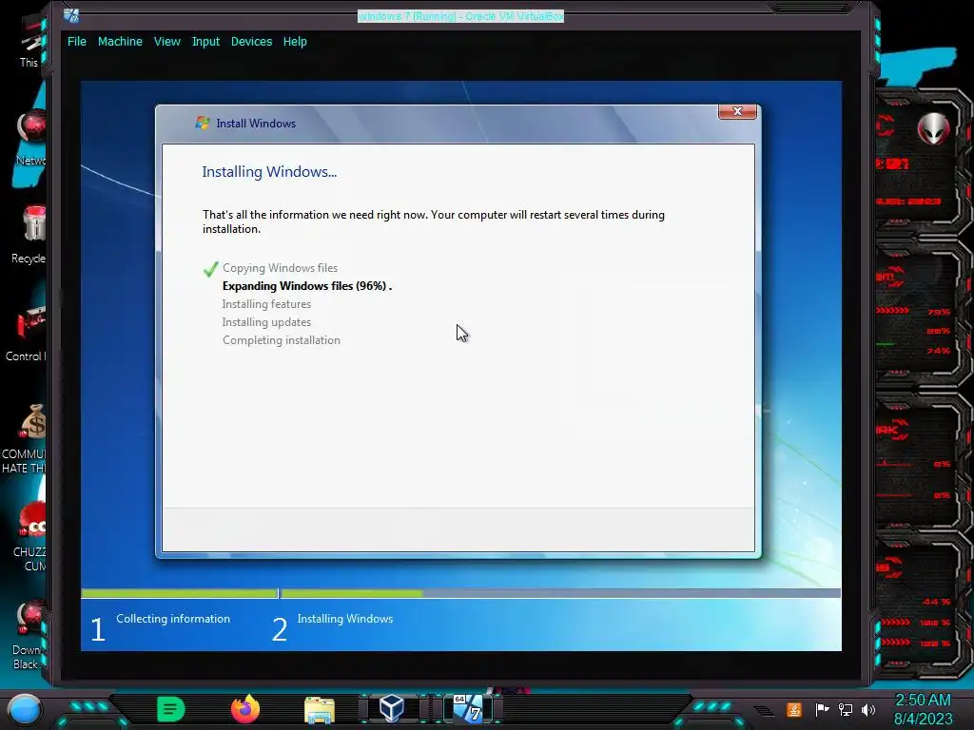Click 'Installing Windows' stage label at bottom

[x=344, y=619]
